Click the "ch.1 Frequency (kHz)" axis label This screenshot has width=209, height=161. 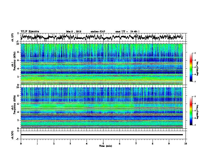tap(14, 61)
